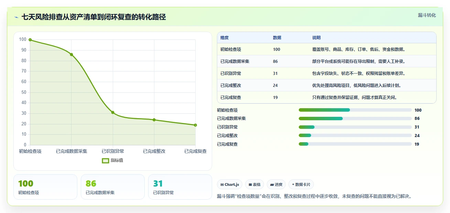
Task: Click the table value 100 in 数据 column
Action: (276, 49)
